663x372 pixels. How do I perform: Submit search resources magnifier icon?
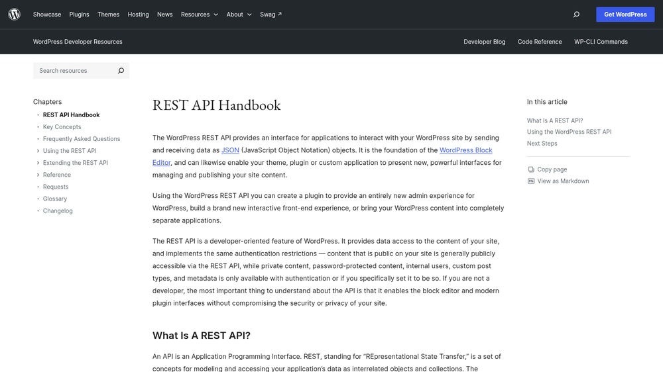(x=121, y=71)
